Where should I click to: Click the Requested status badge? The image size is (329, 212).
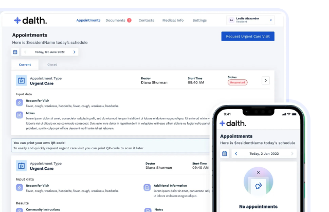(237, 82)
